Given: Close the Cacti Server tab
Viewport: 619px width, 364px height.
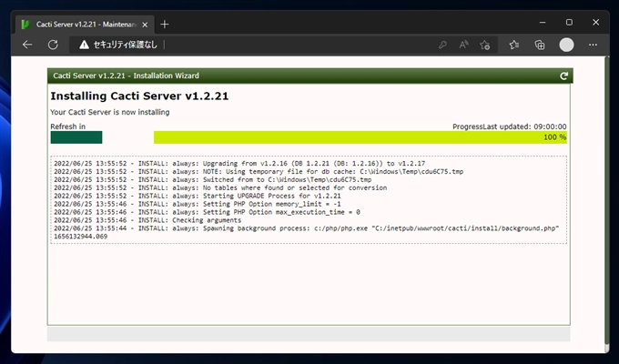Looking at the screenshot, I should [145, 25].
